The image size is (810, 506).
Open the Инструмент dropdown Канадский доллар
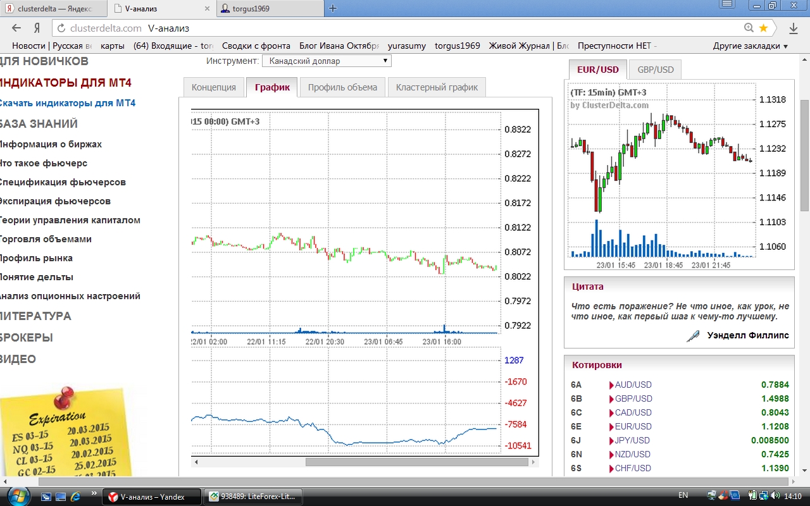tap(327, 61)
